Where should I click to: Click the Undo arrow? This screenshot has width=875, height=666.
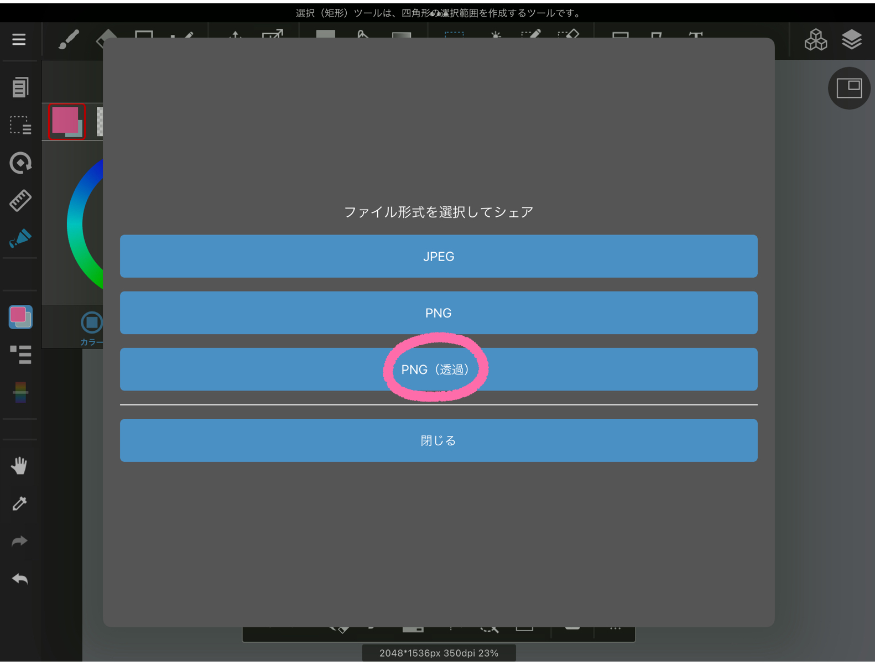point(19,579)
